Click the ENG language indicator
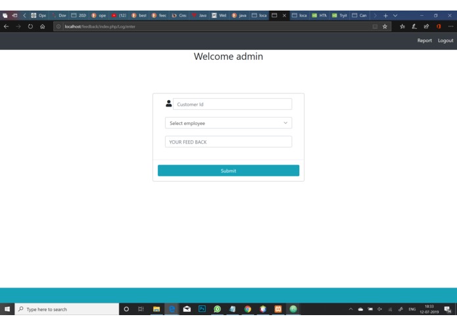Image resolution: width=457 pixels, height=325 pixels. click(x=412, y=309)
